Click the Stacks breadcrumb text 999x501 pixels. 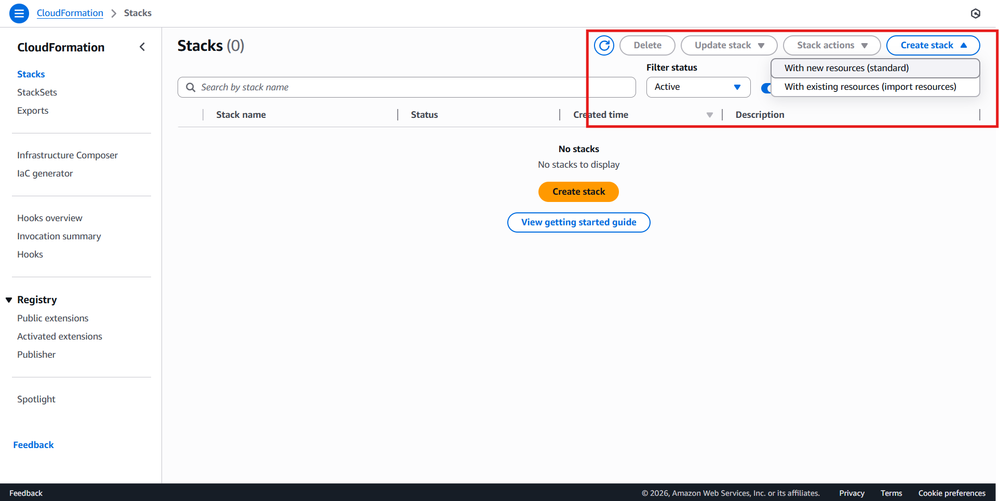[x=138, y=13]
